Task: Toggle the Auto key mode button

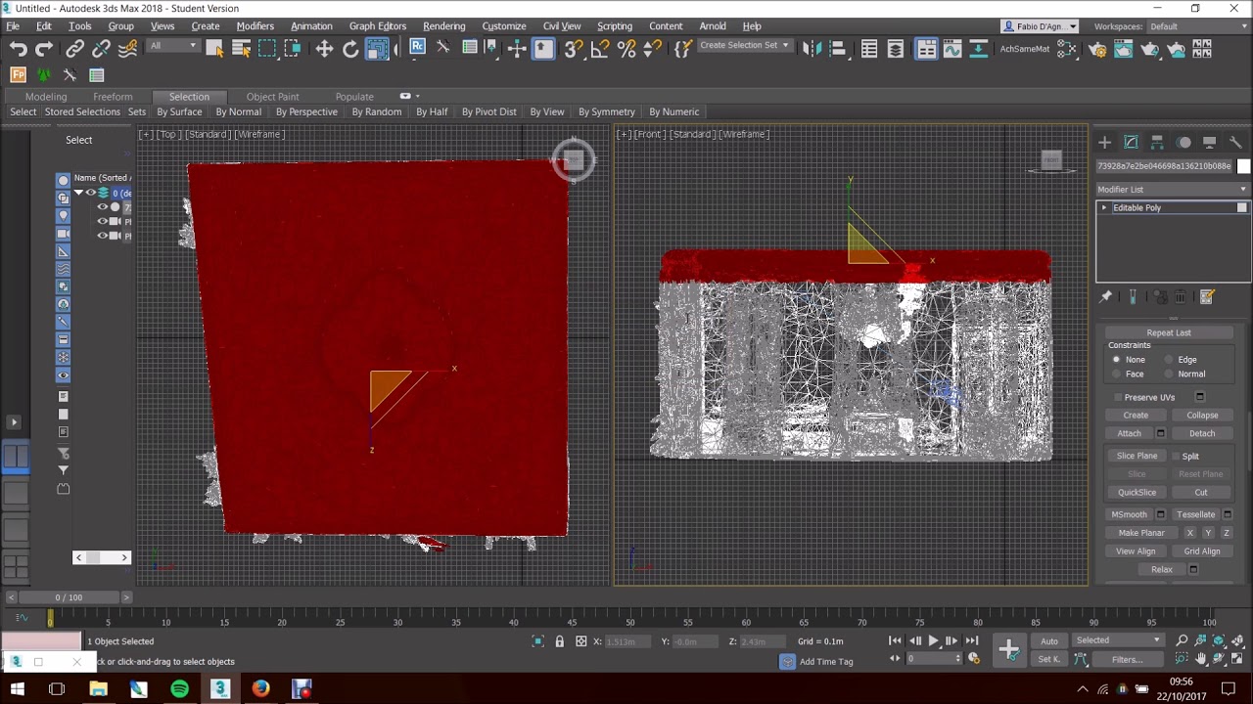Action: (1049, 641)
